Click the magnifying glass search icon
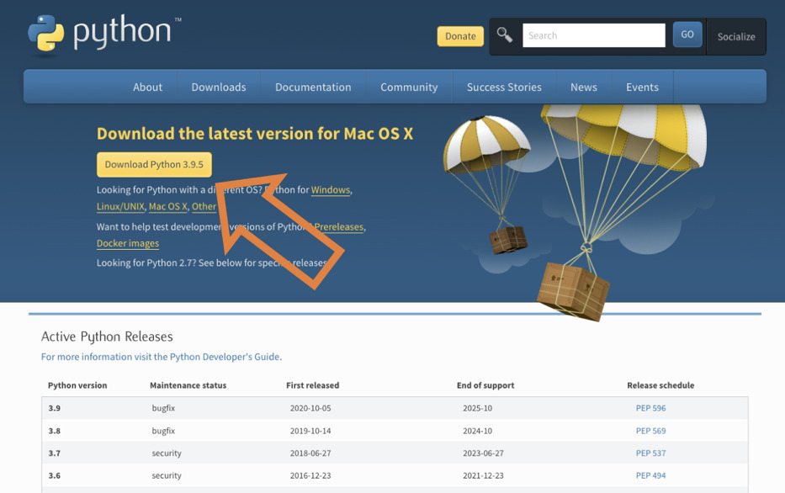Image resolution: width=785 pixels, height=493 pixels. click(504, 35)
